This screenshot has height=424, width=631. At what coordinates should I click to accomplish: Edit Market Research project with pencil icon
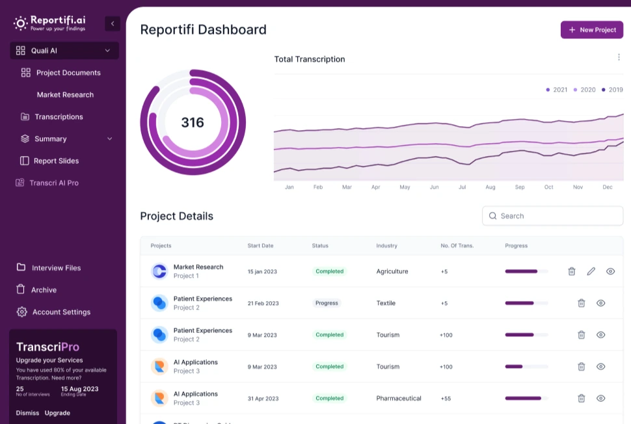pos(591,271)
